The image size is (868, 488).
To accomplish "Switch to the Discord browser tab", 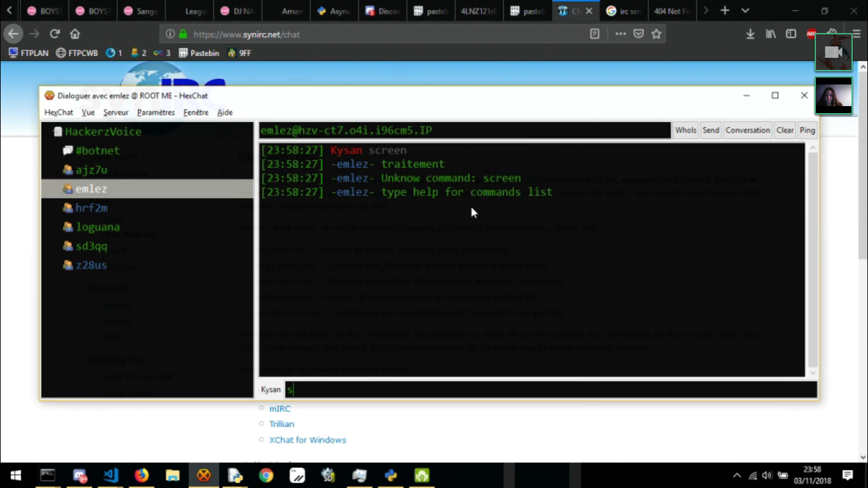I will click(383, 11).
